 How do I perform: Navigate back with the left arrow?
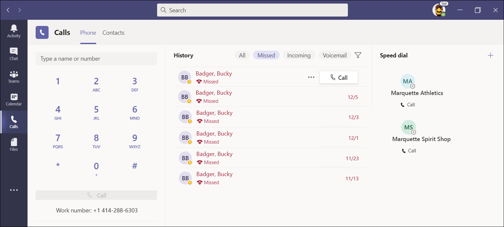(x=8, y=10)
